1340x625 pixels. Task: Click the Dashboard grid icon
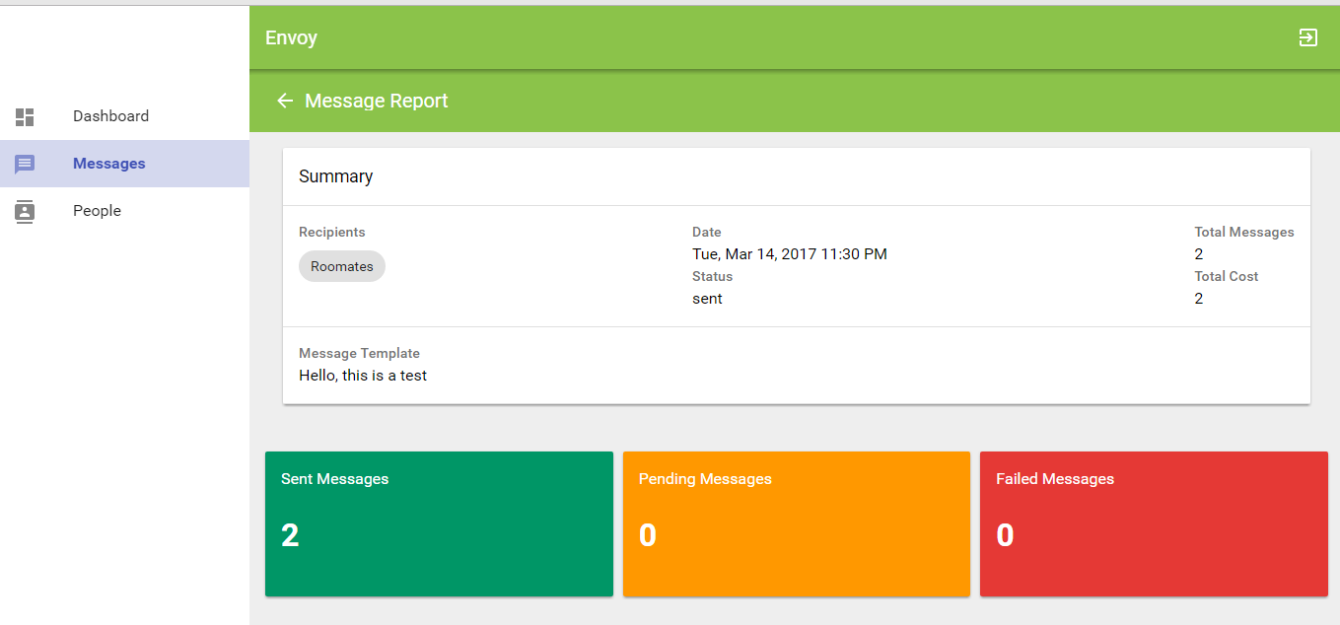pyautogui.click(x=25, y=117)
